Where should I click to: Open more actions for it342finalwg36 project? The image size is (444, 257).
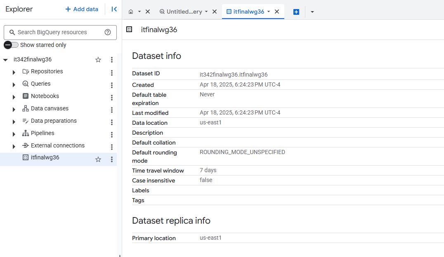(111, 60)
